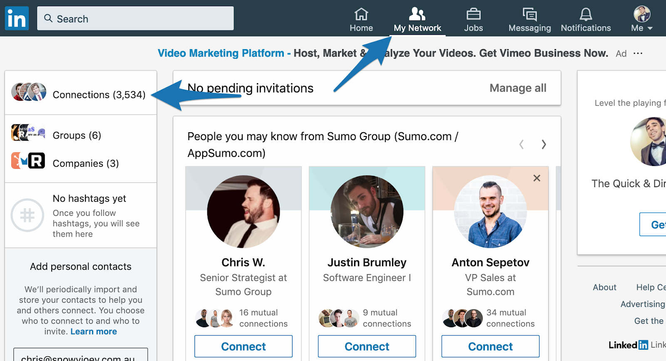666x361 pixels.
Task: Click the Groups logos icon
Action: pyautogui.click(x=28, y=133)
